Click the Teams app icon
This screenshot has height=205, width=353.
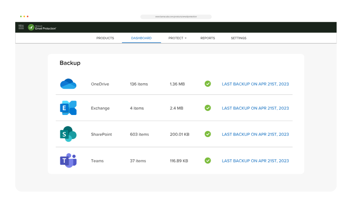tap(68, 160)
